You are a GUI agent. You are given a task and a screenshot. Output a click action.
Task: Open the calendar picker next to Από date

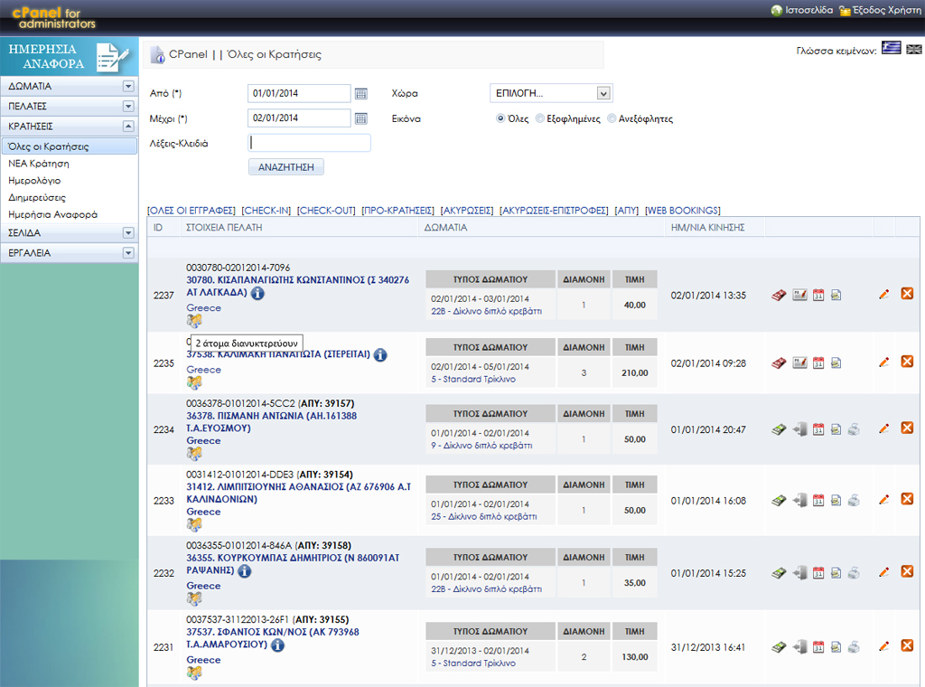pos(361,93)
